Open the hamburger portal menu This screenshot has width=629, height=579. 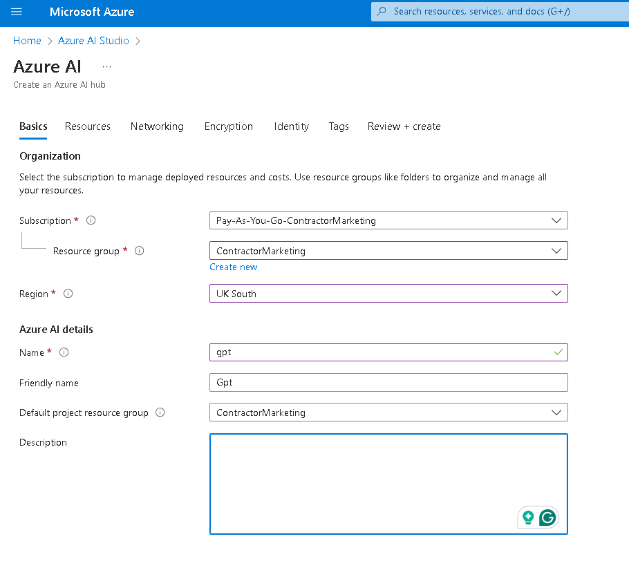tap(17, 12)
